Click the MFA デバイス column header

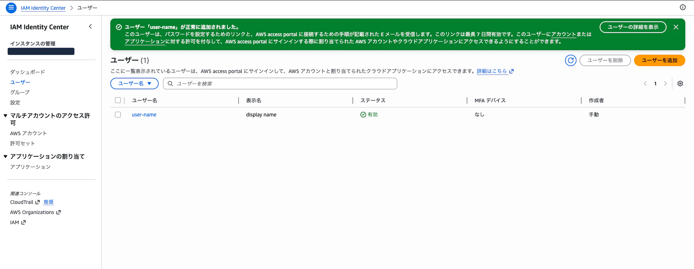490,100
